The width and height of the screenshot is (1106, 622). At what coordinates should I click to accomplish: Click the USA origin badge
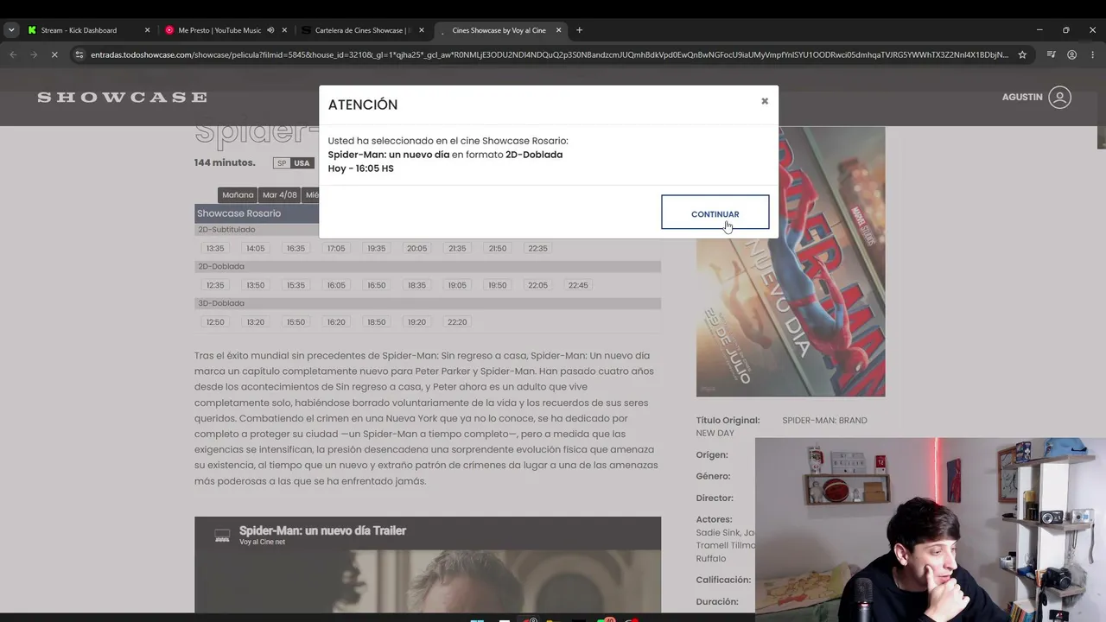(302, 163)
